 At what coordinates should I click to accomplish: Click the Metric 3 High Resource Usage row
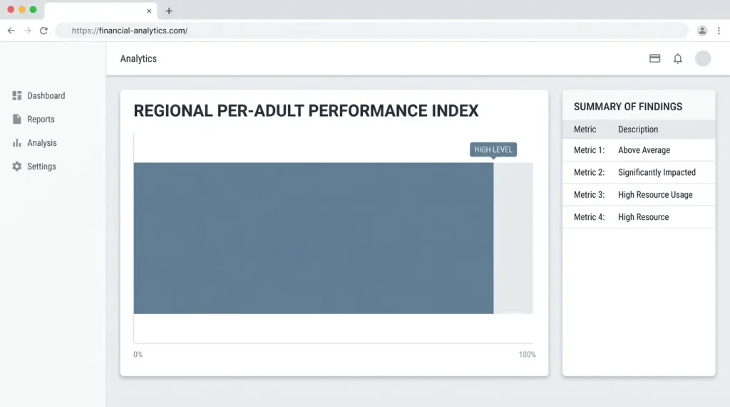(639, 195)
